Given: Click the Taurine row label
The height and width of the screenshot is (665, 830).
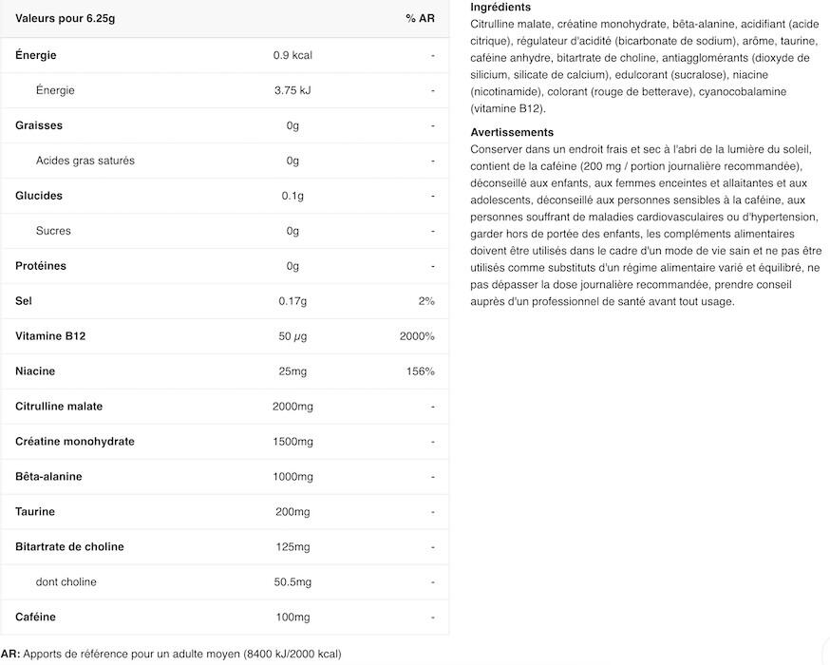Looking at the screenshot, I should (35, 512).
